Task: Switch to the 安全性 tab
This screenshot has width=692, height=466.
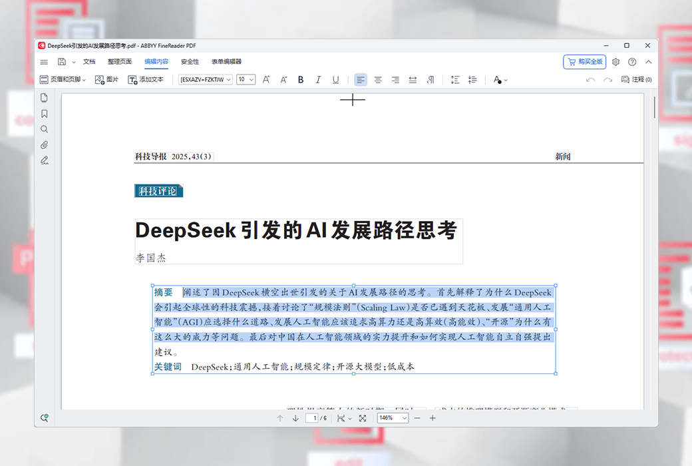Action: tap(190, 62)
